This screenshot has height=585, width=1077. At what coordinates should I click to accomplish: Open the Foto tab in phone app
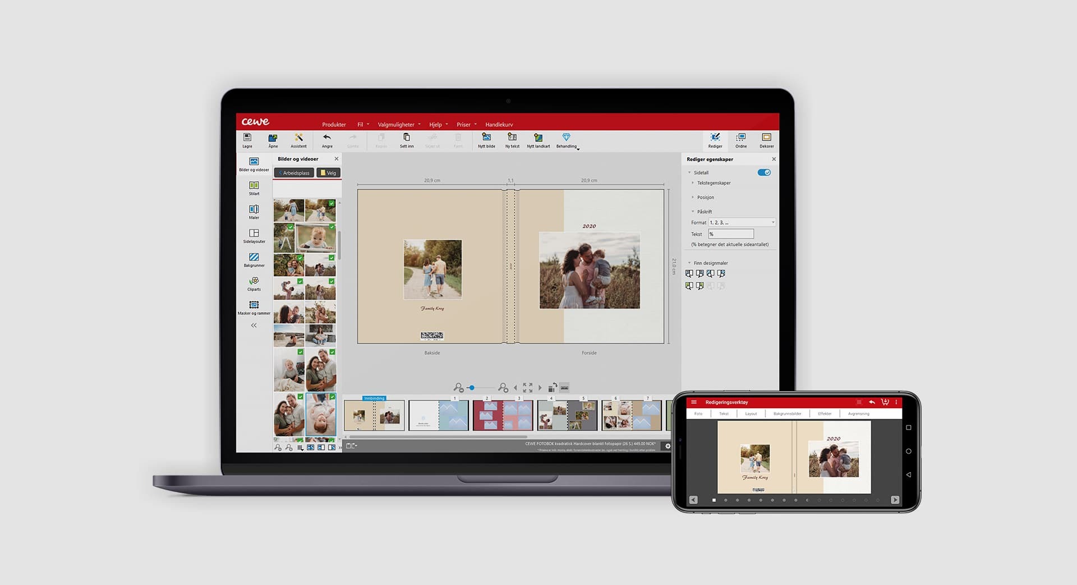pyautogui.click(x=698, y=414)
